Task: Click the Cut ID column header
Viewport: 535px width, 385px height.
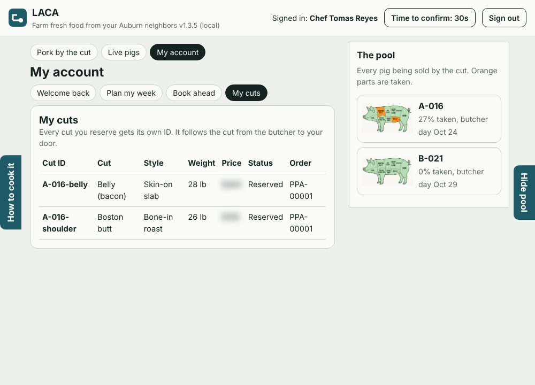Action: pos(54,163)
